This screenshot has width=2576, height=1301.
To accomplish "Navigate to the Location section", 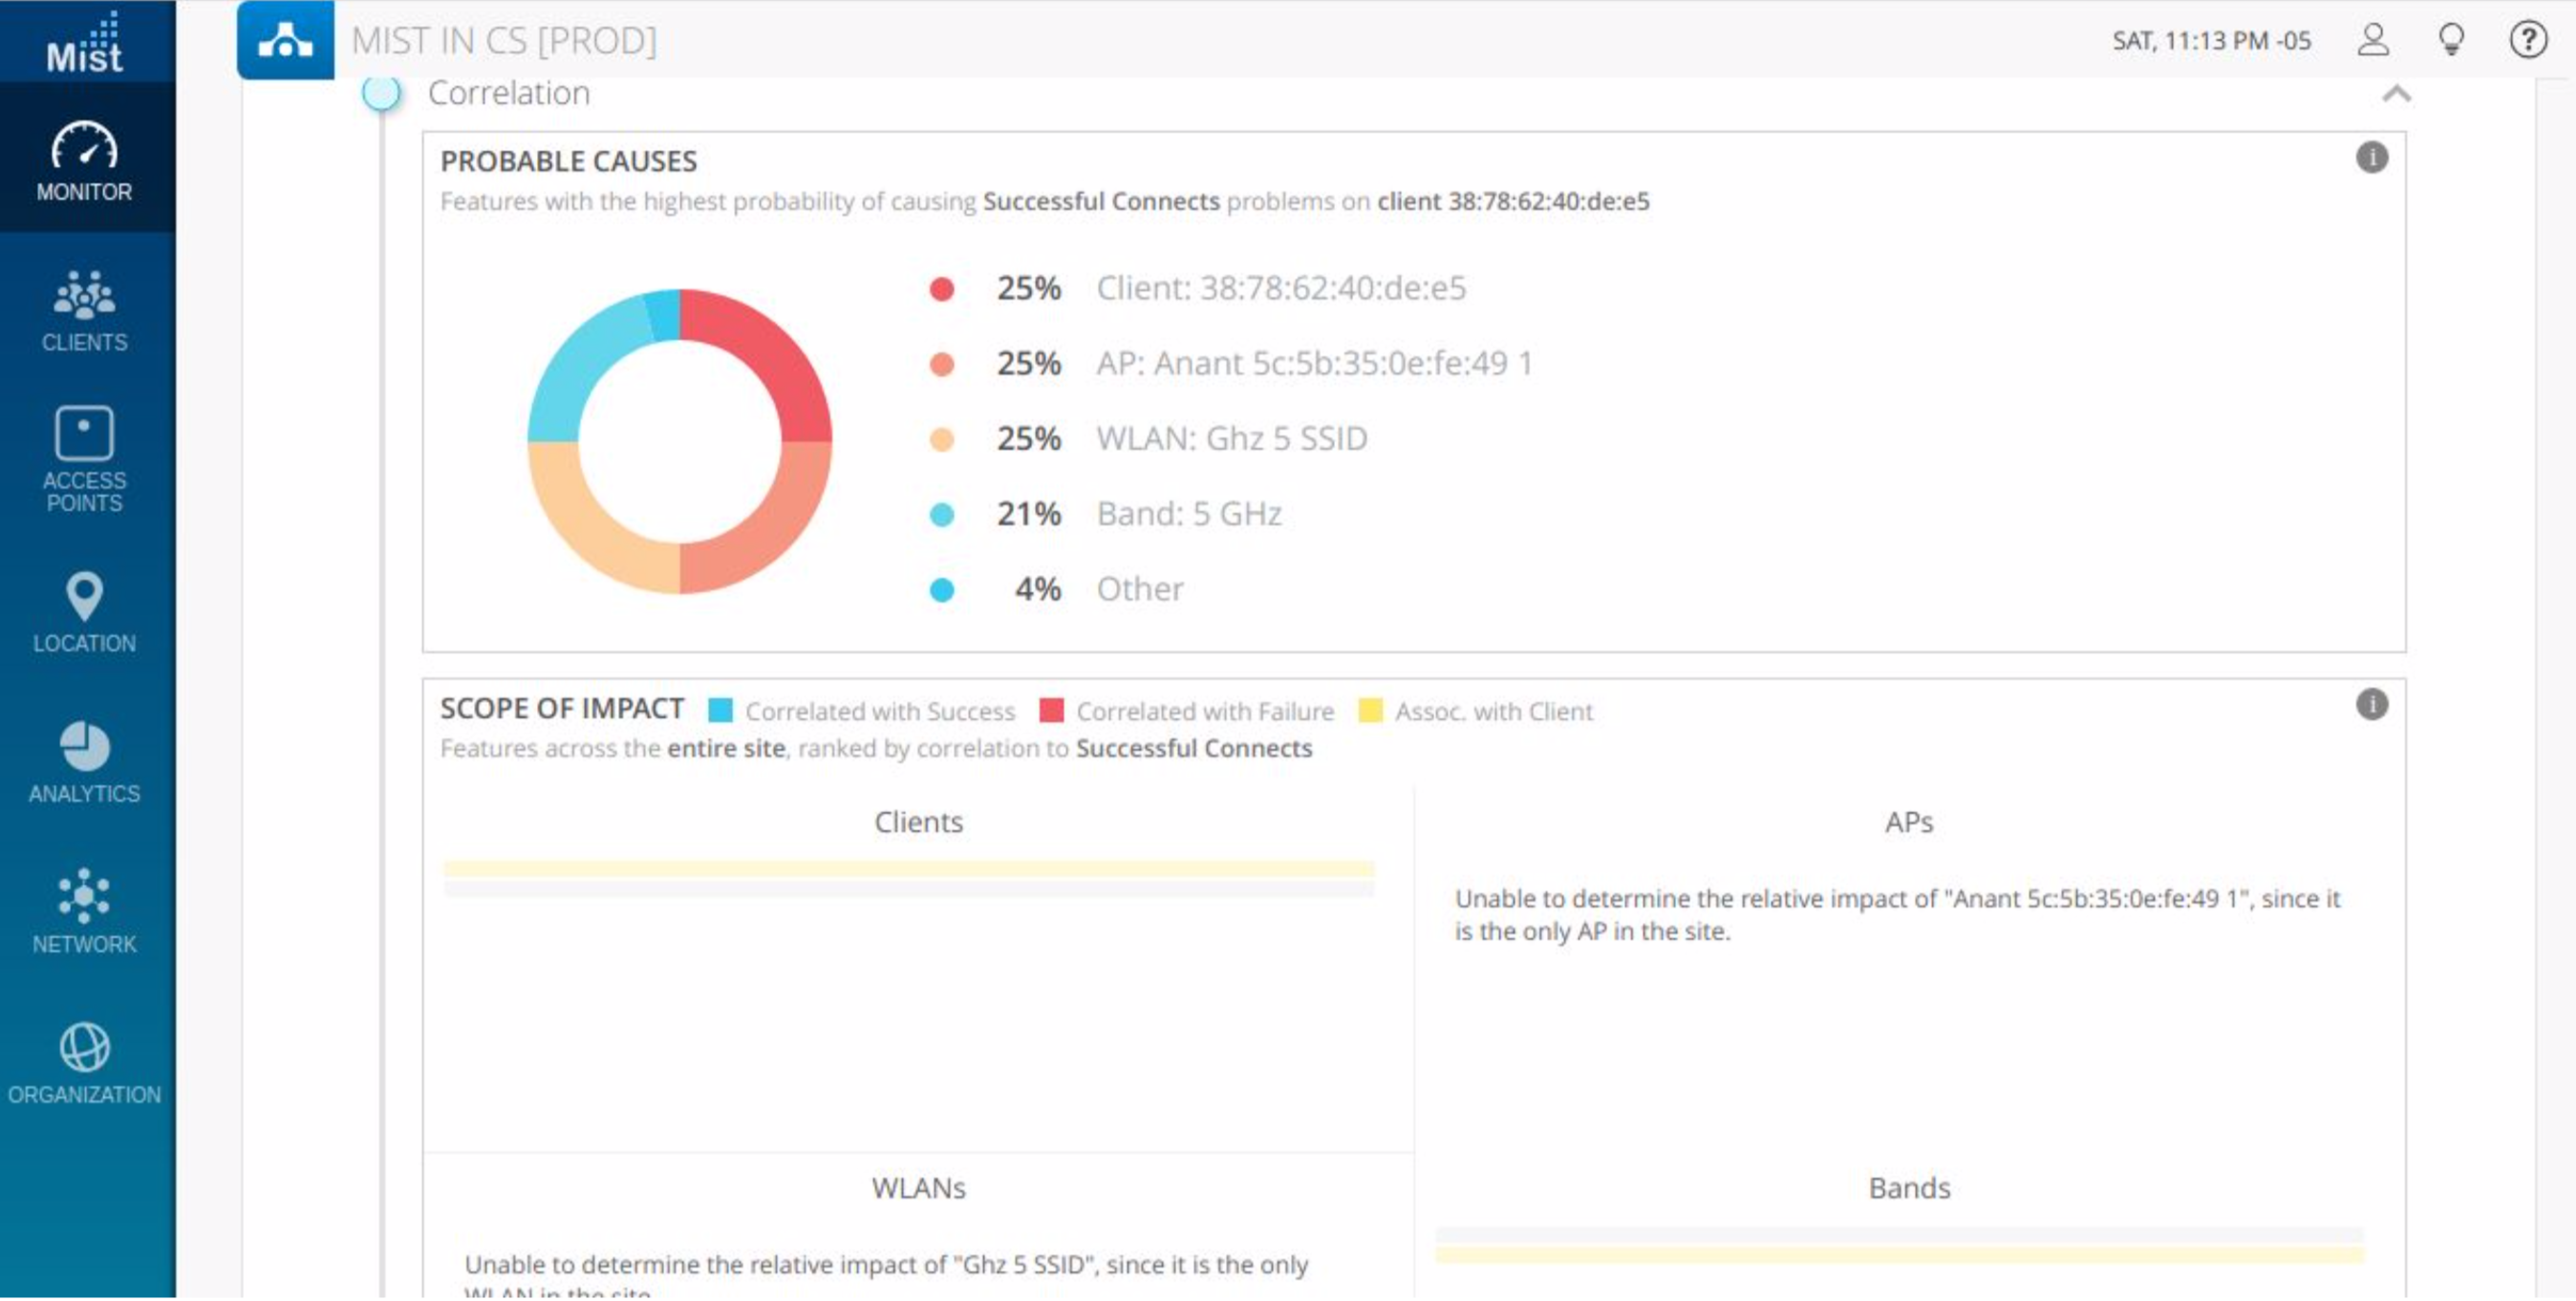I will 85,613.
